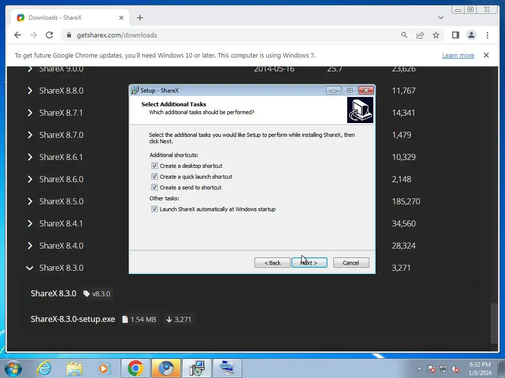This screenshot has height=378, width=505.
Task: Cancel the ShareX Setup wizard
Action: [x=351, y=263]
